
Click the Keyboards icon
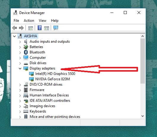[x=26, y=111]
